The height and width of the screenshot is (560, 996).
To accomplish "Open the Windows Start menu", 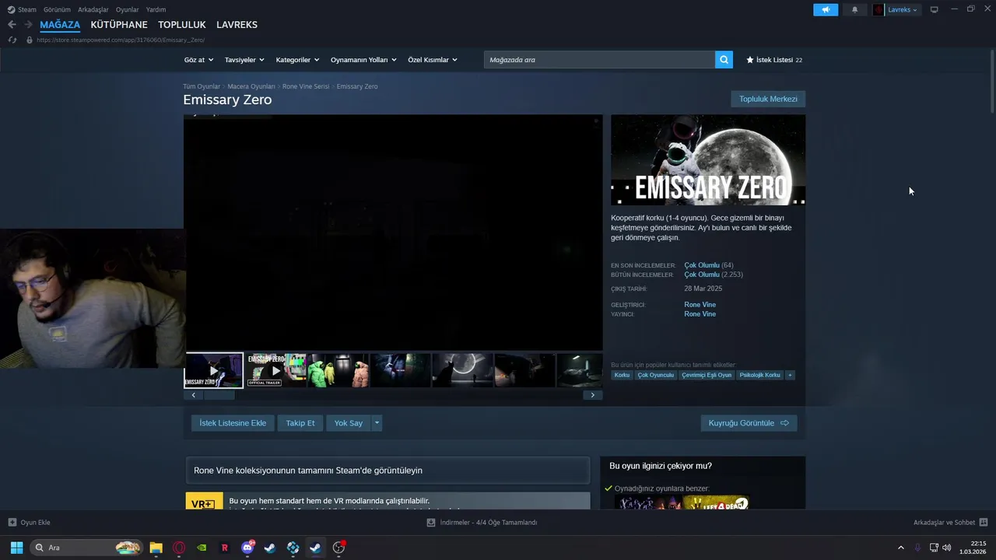I will tap(16, 548).
